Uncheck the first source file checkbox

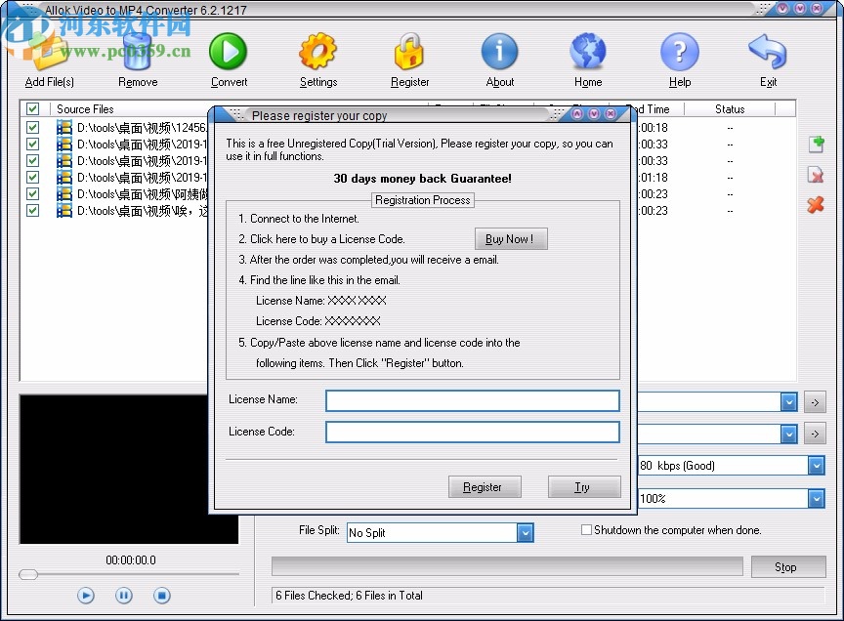point(32,127)
